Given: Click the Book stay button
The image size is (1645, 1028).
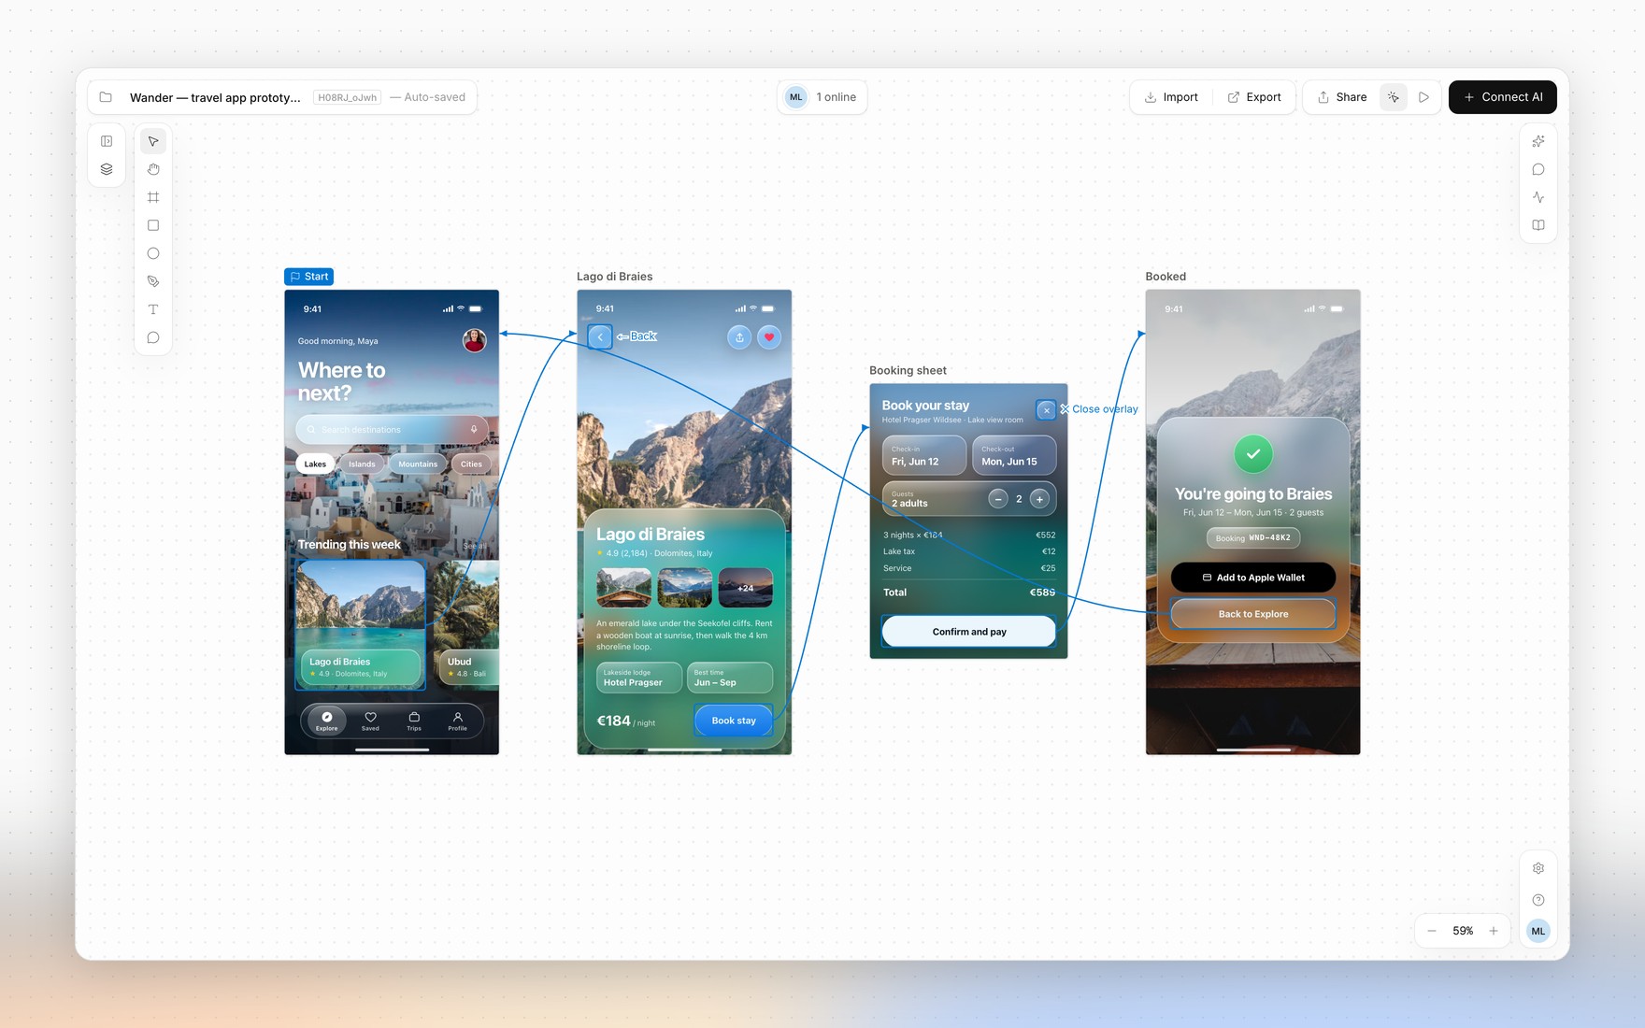Looking at the screenshot, I should (734, 721).
